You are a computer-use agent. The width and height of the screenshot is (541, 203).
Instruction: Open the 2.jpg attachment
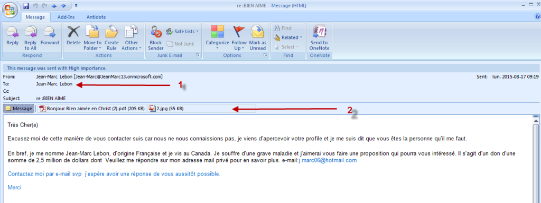[166, 109]
